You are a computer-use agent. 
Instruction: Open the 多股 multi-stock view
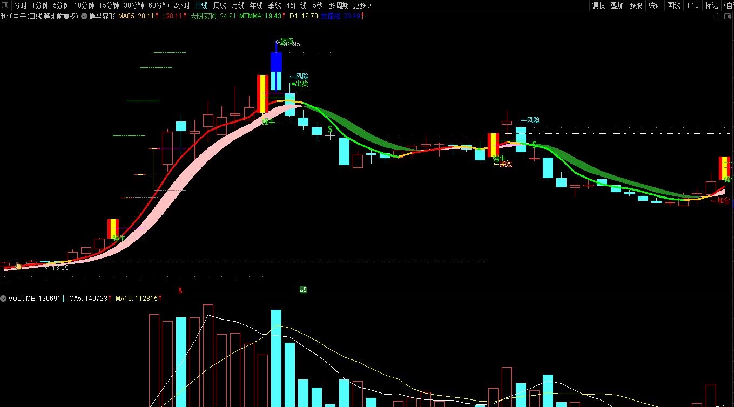click(x=636, y=5)
